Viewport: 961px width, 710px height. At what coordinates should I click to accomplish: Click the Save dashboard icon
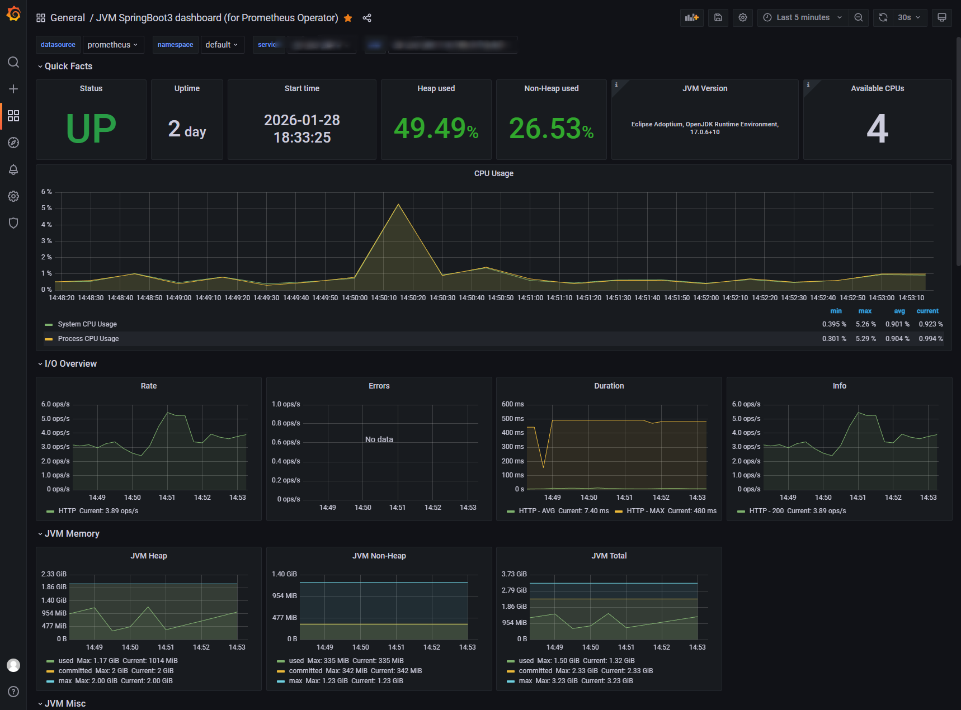718,17
